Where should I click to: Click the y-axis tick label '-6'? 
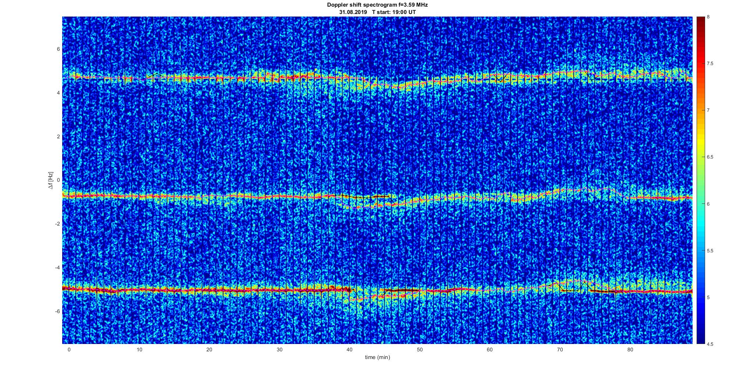pos(57,311)
